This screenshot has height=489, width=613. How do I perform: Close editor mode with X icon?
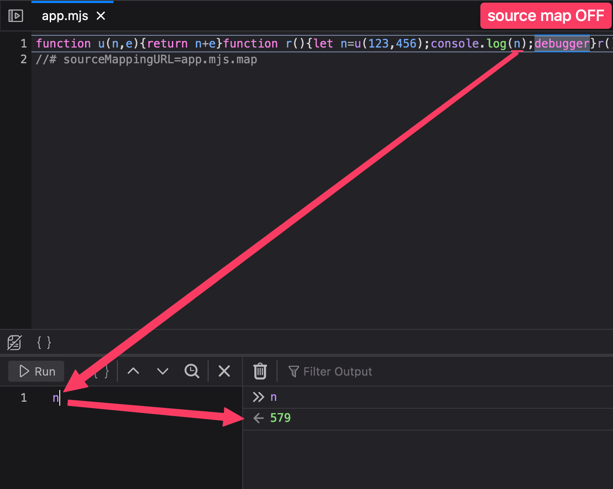coord(224,371)
